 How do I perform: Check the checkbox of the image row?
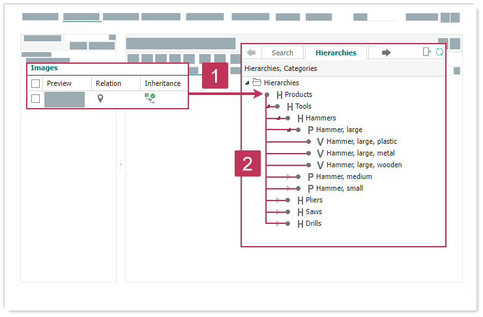36,99
